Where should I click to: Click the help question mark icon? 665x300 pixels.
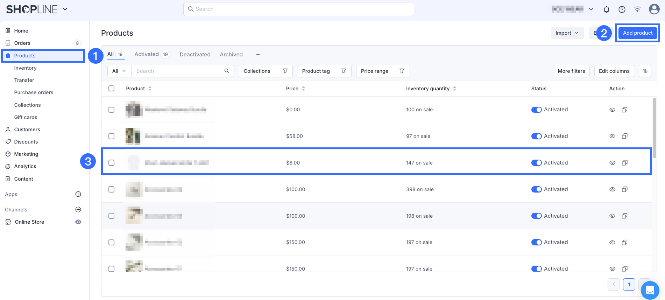pos(622,9)
